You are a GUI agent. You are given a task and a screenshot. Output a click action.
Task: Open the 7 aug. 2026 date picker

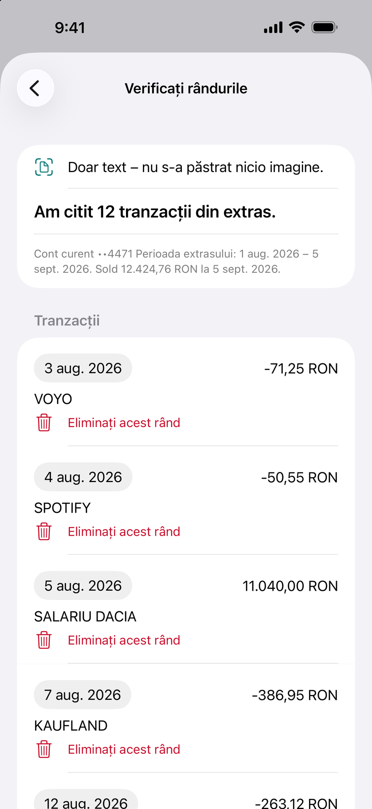tap(82, 695)
